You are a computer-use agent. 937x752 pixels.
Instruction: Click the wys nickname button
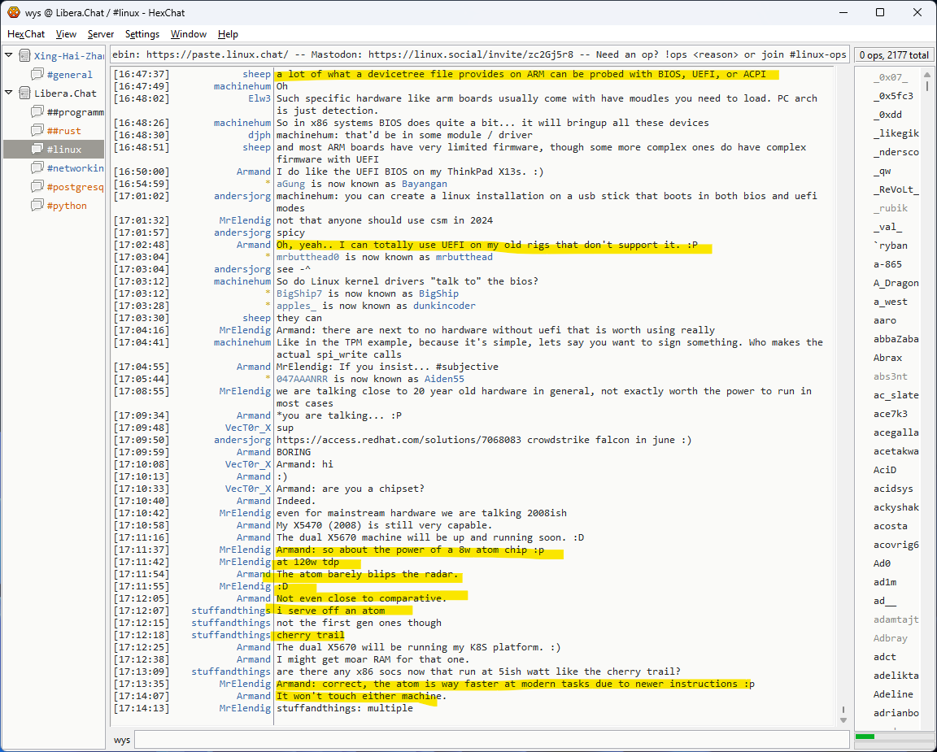point(122,740)
